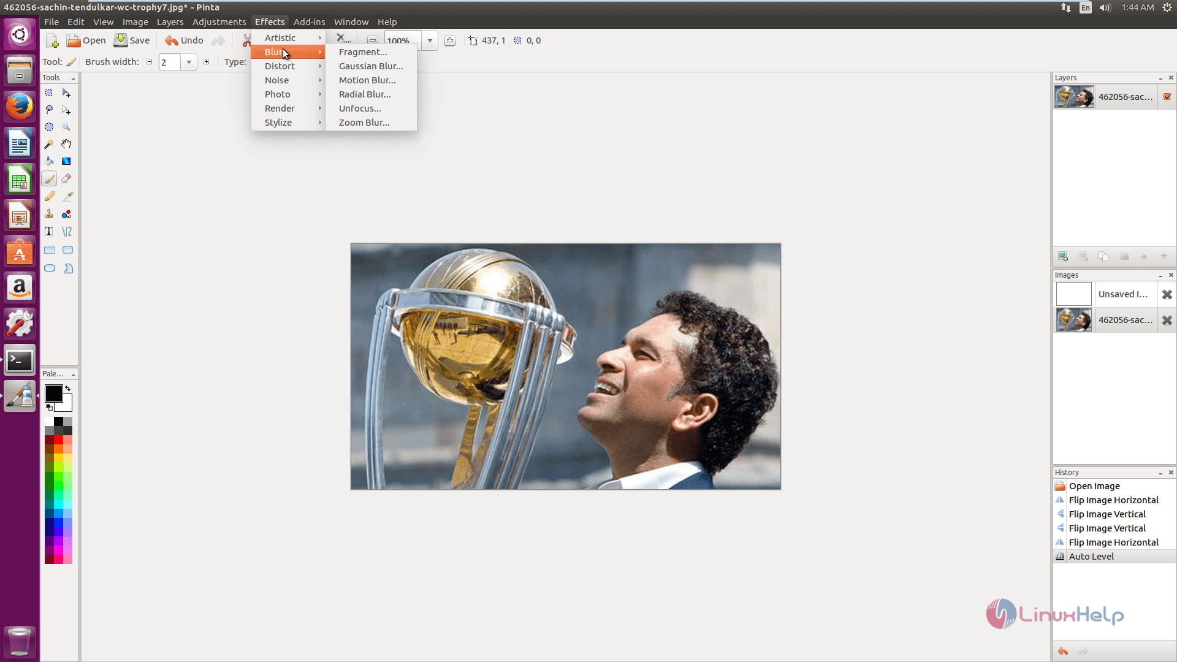Choose Gaussian Blur from Blur submenu
Screen dimensions: 1177x662
tap(371, 66)
